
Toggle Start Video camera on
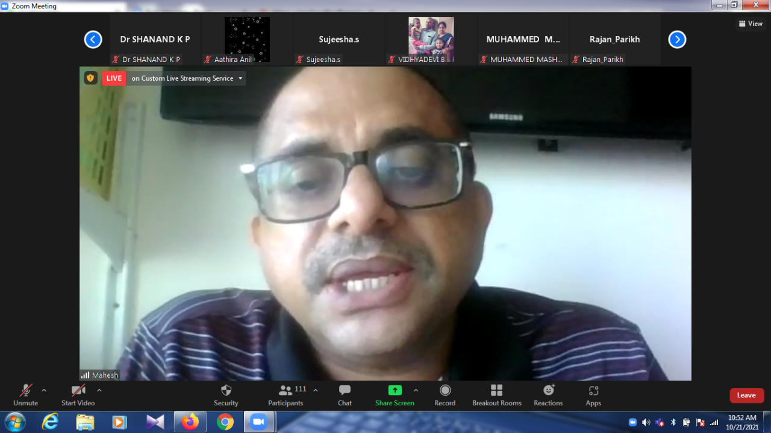coord(78,395)
